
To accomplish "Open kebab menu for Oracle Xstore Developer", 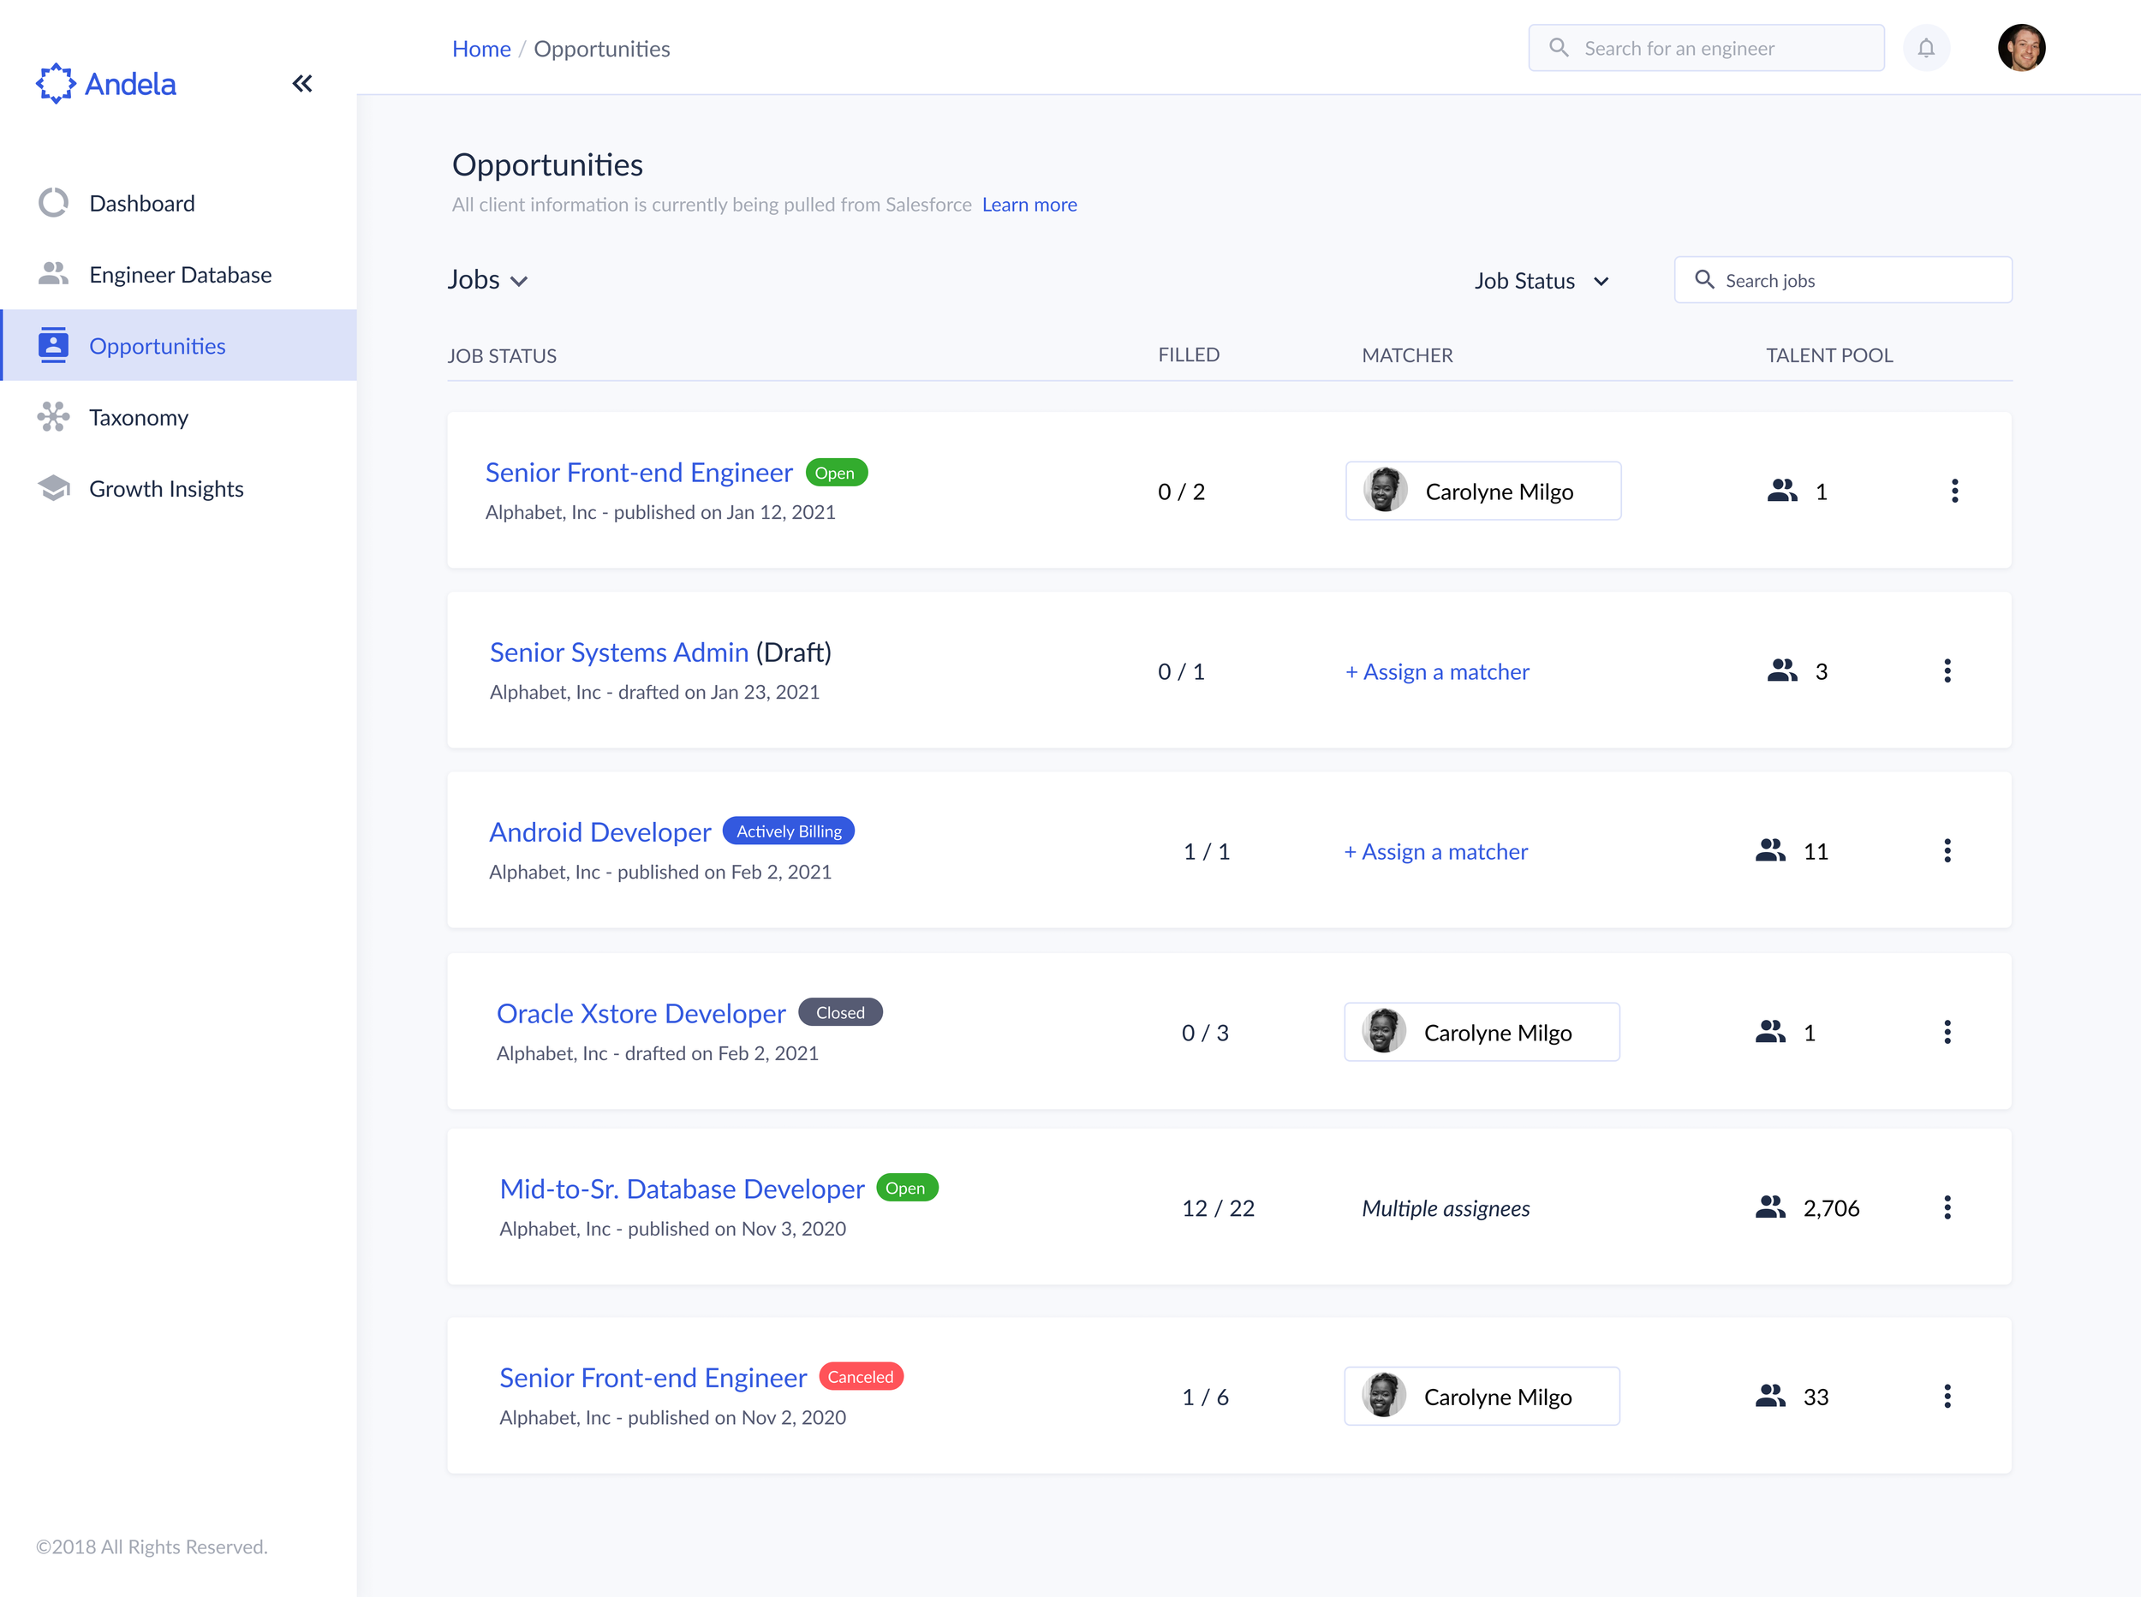I will click(x=1947, y=1032).
